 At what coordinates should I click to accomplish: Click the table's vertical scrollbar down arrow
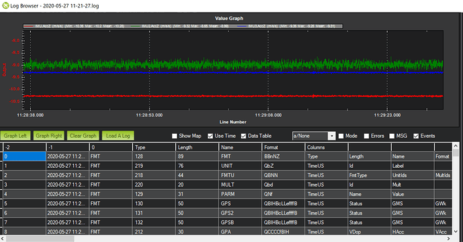tap(456, 231)
